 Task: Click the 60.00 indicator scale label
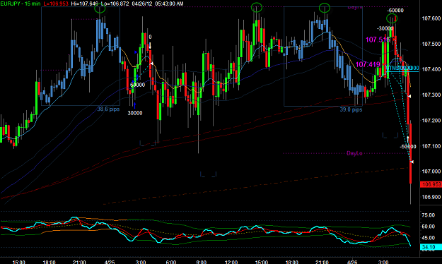point(428,227)
